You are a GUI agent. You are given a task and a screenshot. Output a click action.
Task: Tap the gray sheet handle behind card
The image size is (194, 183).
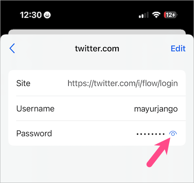pos(97,32)
